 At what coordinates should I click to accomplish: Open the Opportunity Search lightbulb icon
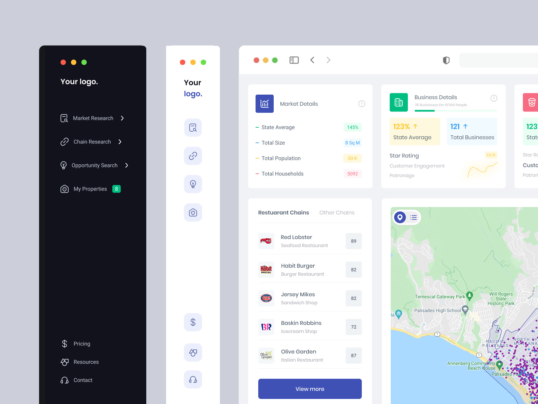click(x=64, y=165)
